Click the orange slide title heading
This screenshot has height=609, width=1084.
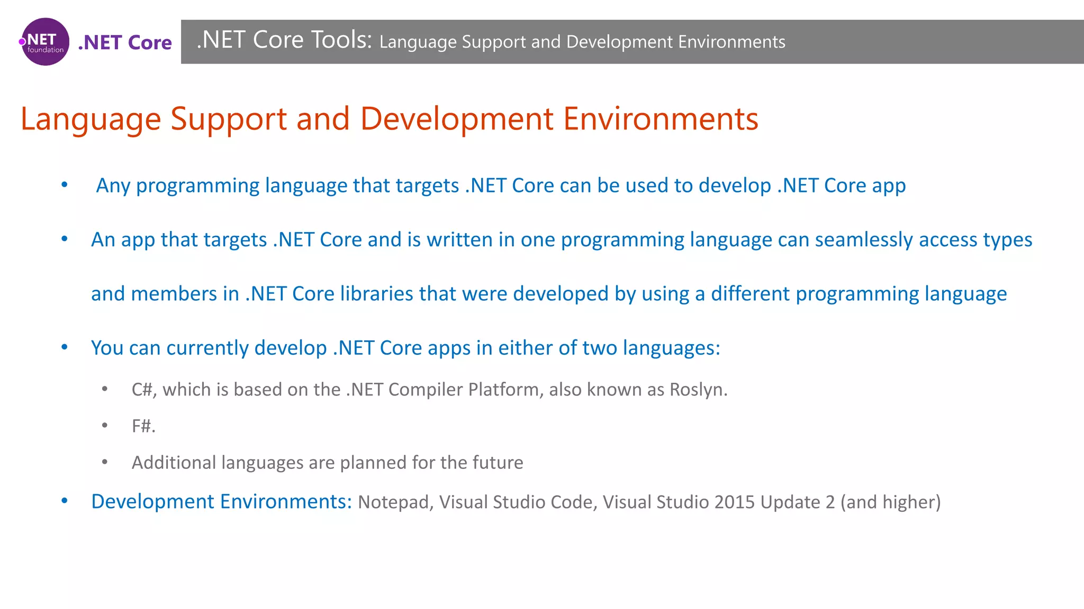click(389, 118)
